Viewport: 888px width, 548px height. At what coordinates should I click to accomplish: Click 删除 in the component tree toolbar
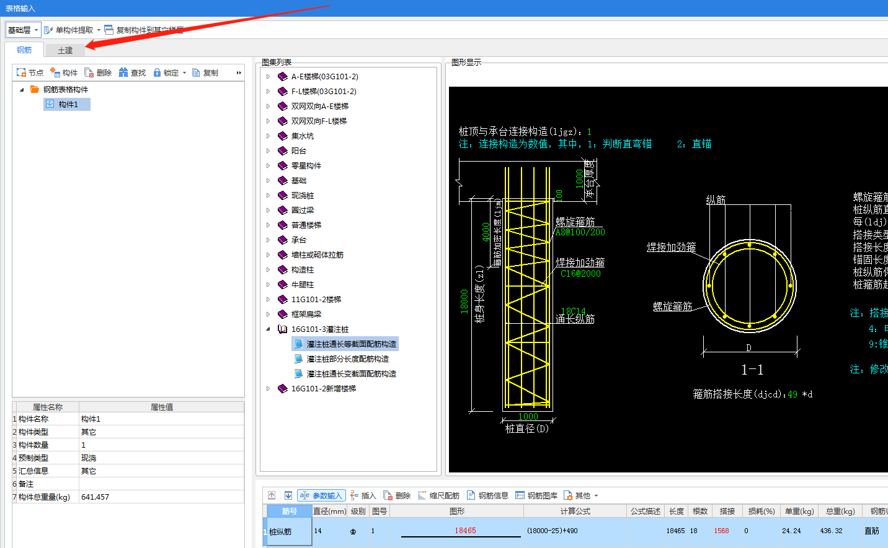(98, 72)
